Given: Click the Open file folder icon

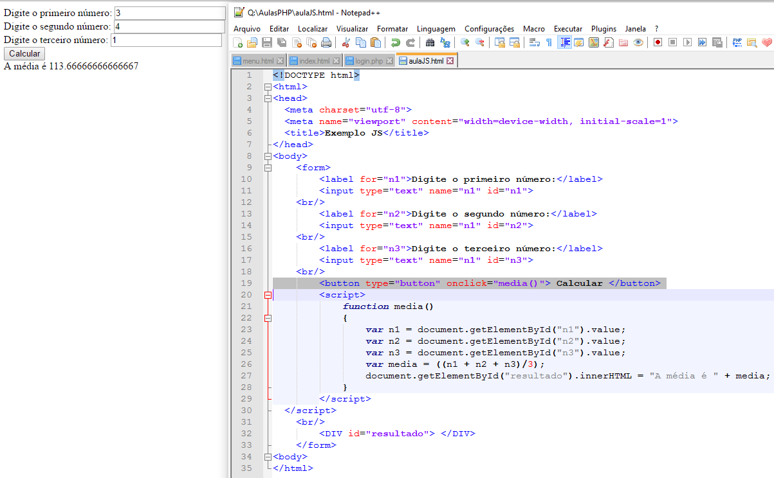Looking at the screenshot, I should click(x=252, y=42).
